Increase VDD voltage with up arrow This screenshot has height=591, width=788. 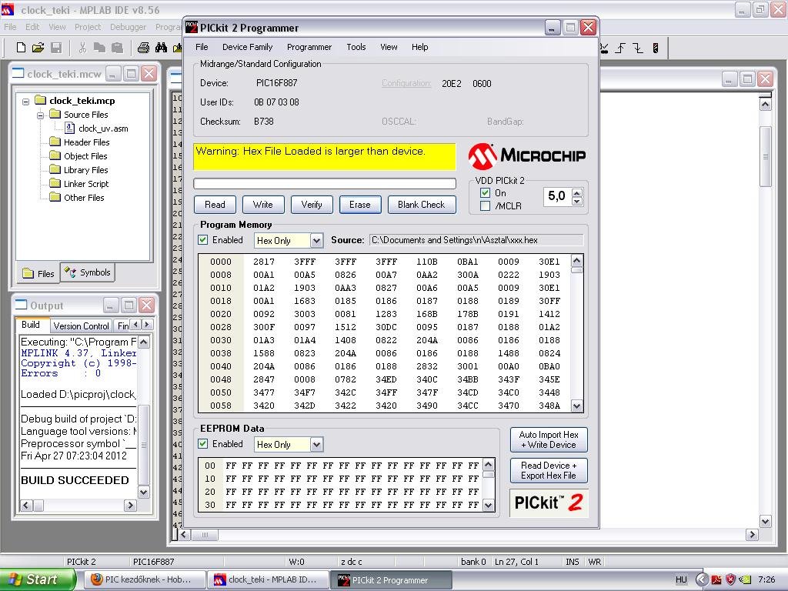577,192
